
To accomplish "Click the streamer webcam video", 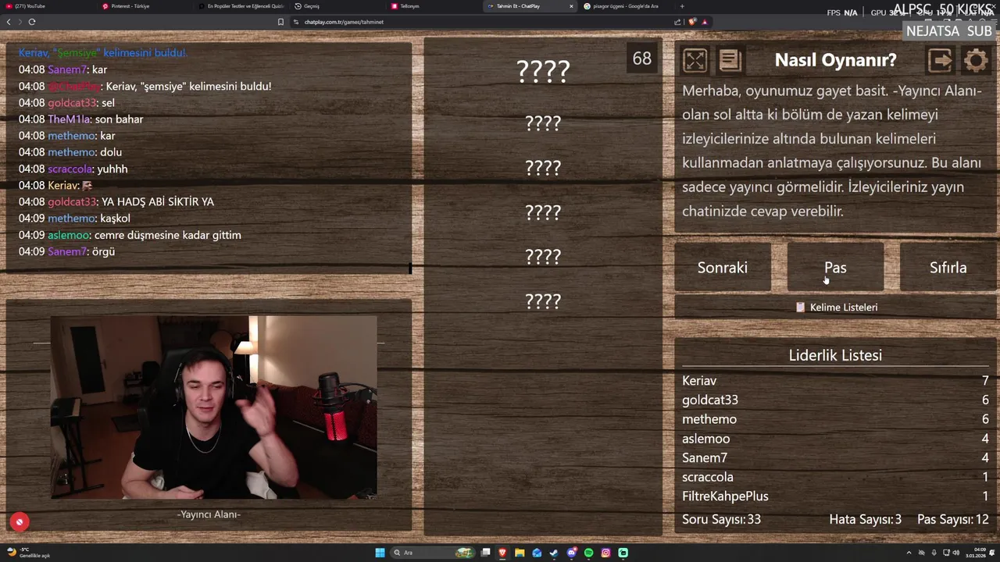I will coord(214,407).
